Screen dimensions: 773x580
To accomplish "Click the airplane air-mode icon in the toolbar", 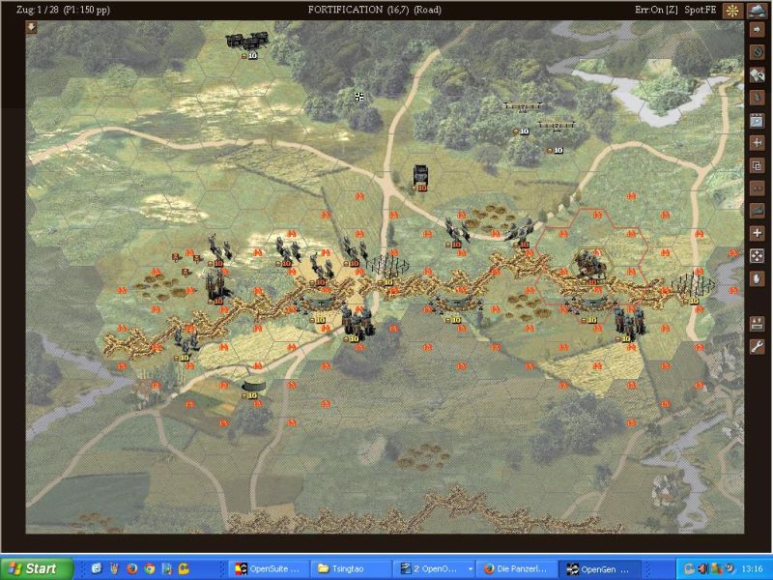I will [757, 143].
